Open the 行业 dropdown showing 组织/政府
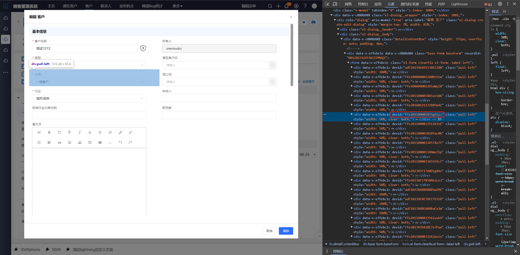 [89, 98]
